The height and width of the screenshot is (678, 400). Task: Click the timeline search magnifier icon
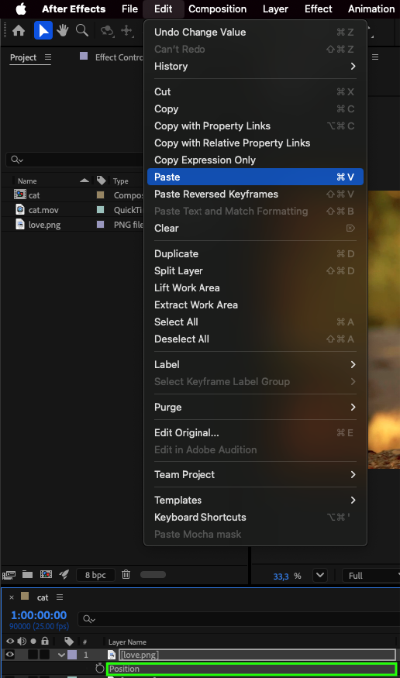coord(88,619)
